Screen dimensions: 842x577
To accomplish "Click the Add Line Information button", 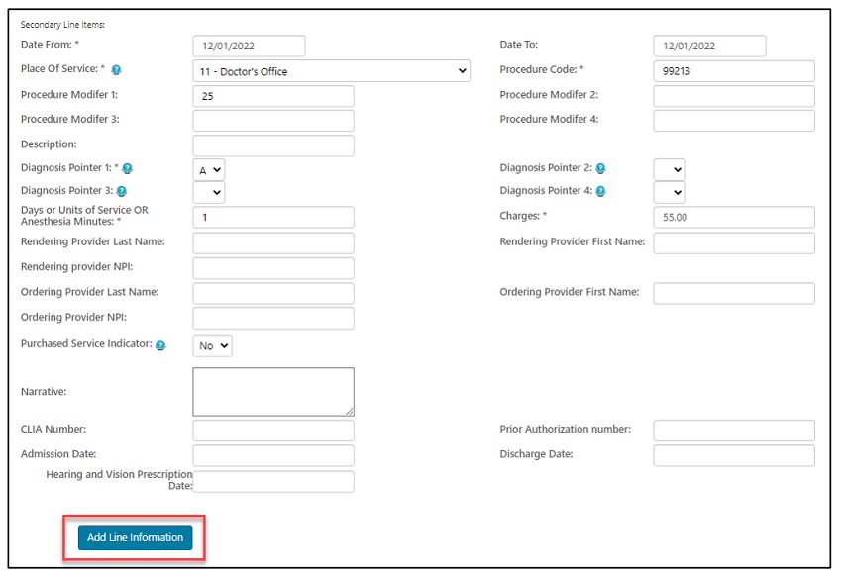I will pos(135,537).
